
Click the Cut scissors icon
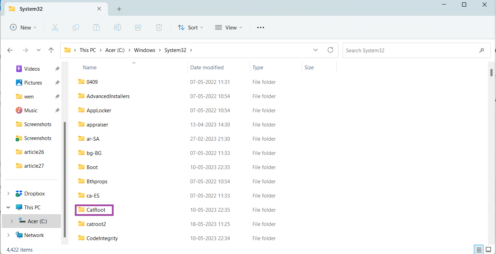(x=55, y=27)
